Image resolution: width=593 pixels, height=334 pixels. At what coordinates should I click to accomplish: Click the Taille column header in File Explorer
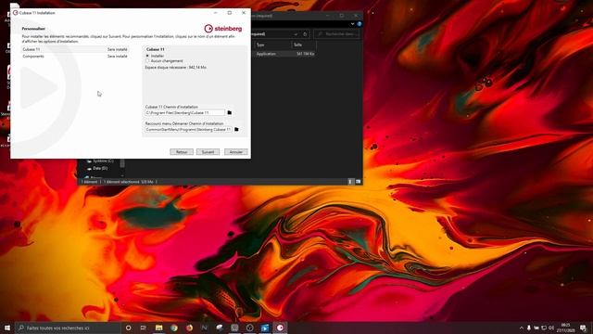click(304, 45)
